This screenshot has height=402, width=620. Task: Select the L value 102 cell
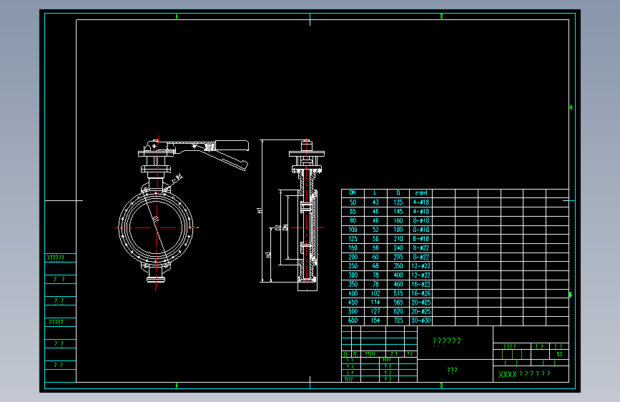375,293
